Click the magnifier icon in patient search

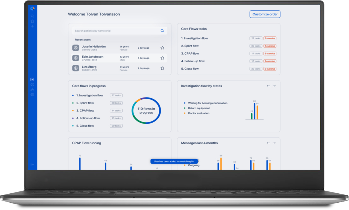click(x=162, y=31)
